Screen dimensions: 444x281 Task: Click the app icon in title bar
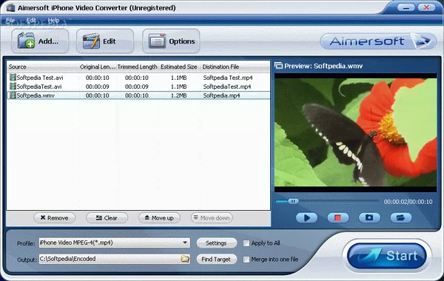click(10, 7)
